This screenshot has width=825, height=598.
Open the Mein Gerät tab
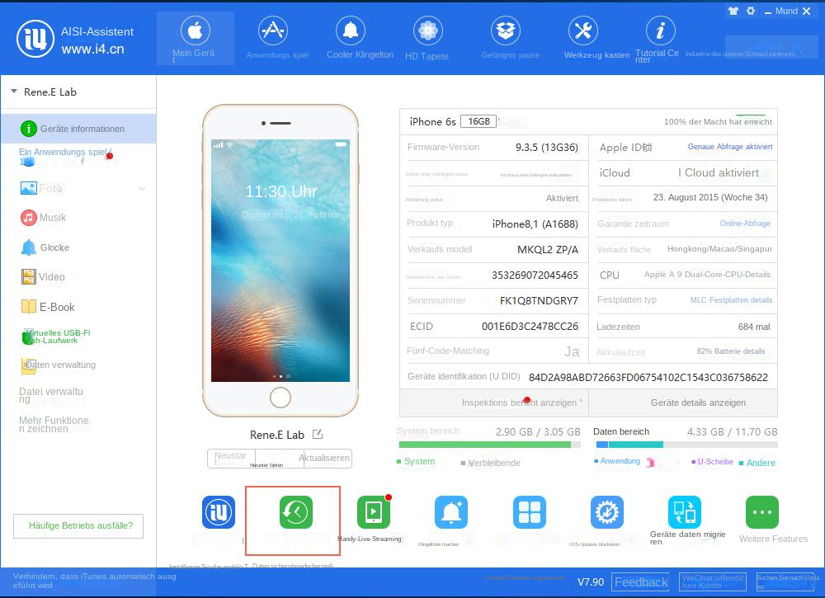(x=196, y=39)
